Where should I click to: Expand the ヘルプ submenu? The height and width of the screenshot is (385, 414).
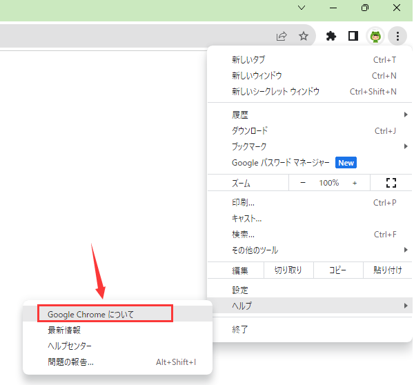point(310,306)
